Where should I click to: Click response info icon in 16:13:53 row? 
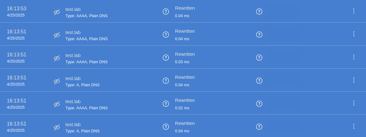(259, 12)
